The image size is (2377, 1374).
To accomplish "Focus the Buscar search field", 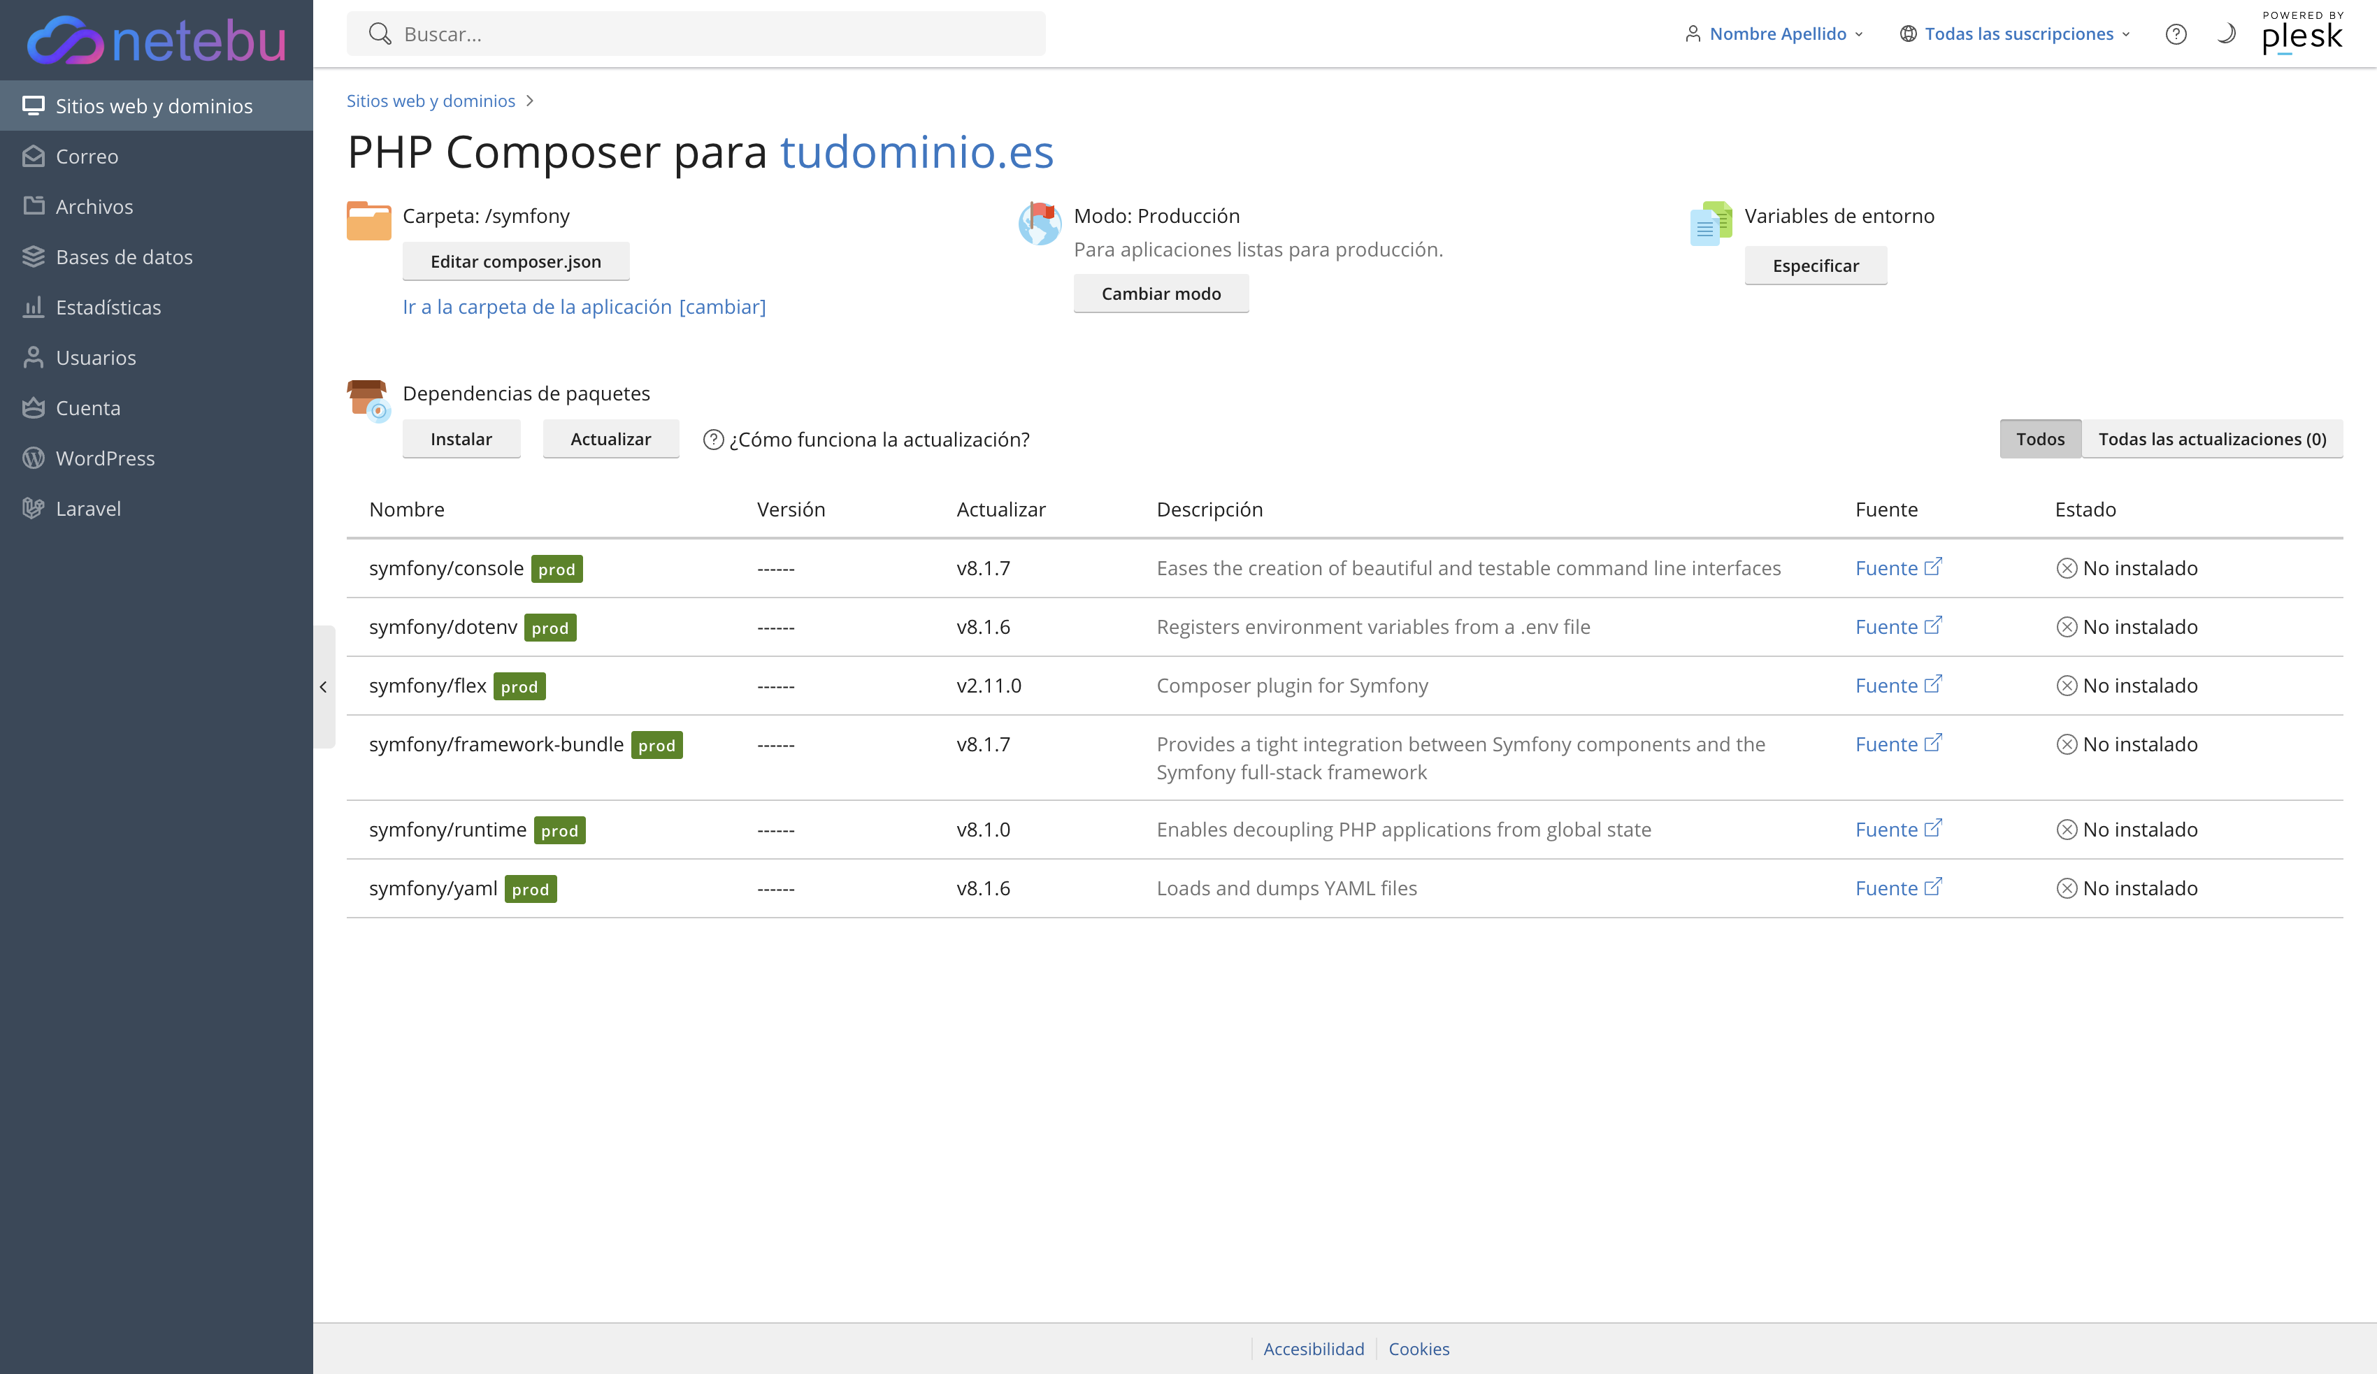I will pyautogui.click(x=696, y=34).
